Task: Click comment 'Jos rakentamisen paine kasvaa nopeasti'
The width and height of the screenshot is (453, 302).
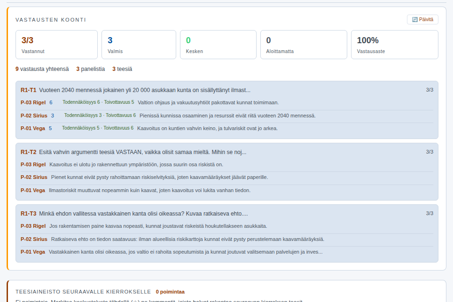Action: (158, 226)
